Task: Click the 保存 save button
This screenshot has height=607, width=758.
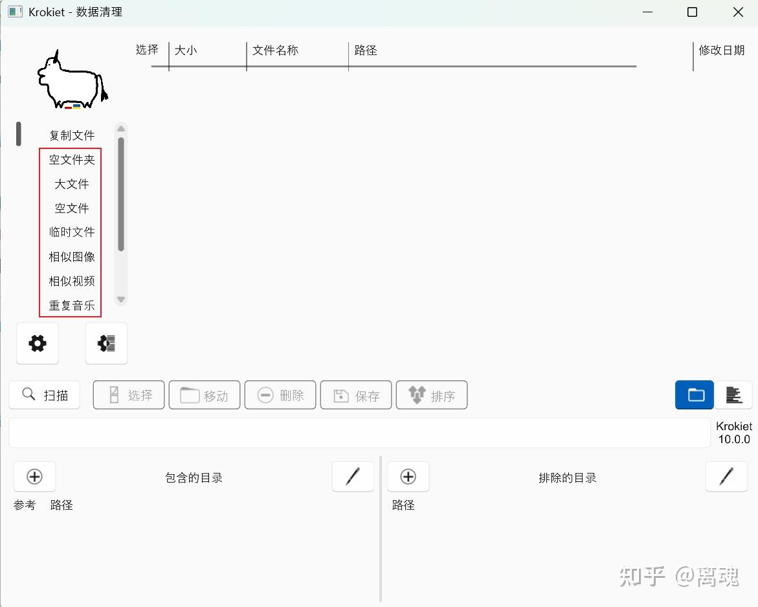Action: pos(356,395)
